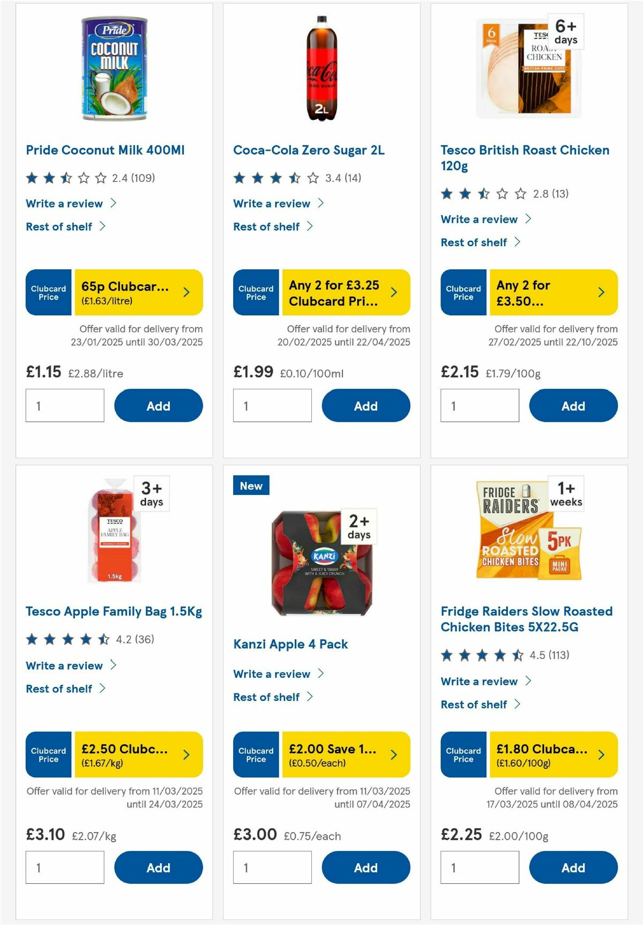Add Tesco Apple Family Bag to the basket
The width and height of the screenshot is (643, 925).
(x=158, y=868)
